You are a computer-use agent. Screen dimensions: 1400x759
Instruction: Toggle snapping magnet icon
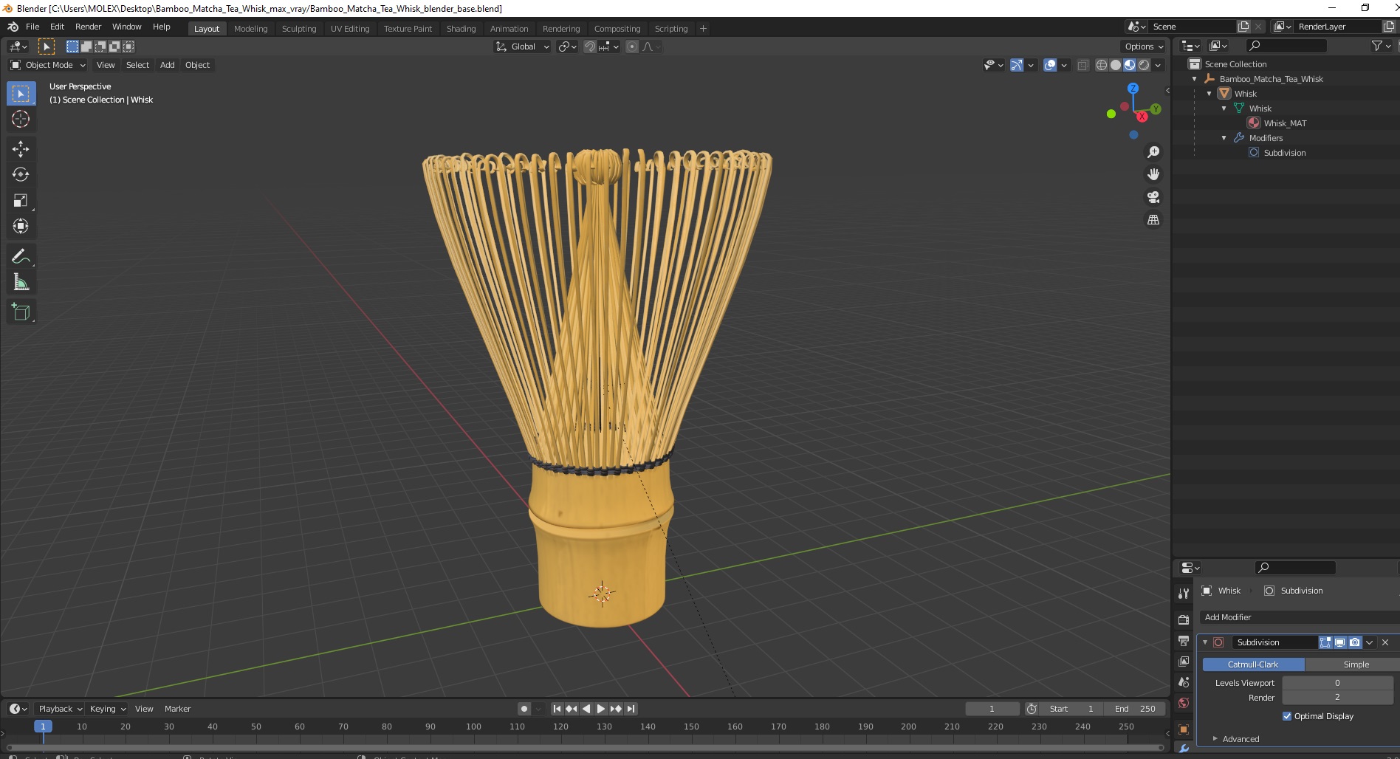[x=589, y=47]
